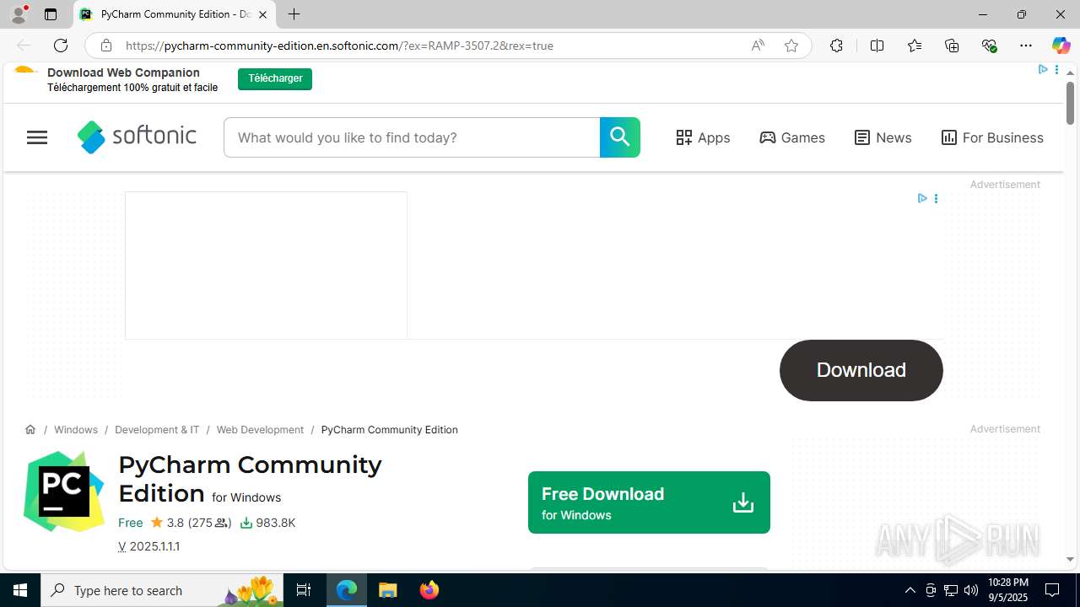
Task: Close the PyCharm Community Edition tab
Action: pyautogui.click(x=262, y=14)
